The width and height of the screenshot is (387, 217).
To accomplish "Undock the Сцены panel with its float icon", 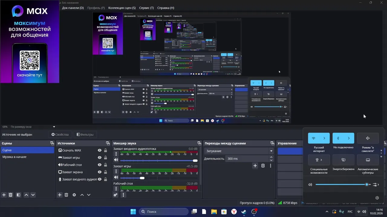I will [52, 143].
